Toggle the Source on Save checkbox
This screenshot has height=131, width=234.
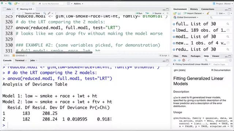click(x=23, y=13)
